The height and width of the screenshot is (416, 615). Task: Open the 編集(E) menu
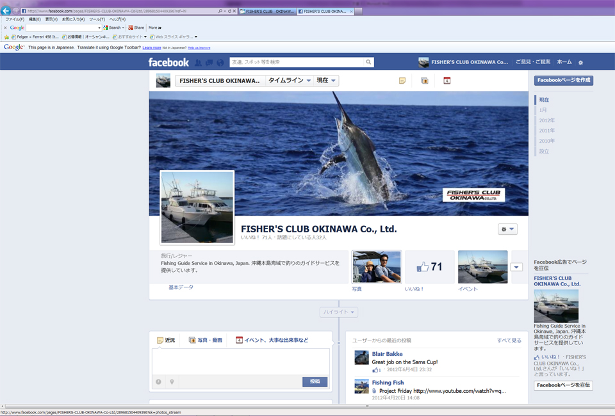click(x=35, y=19)
